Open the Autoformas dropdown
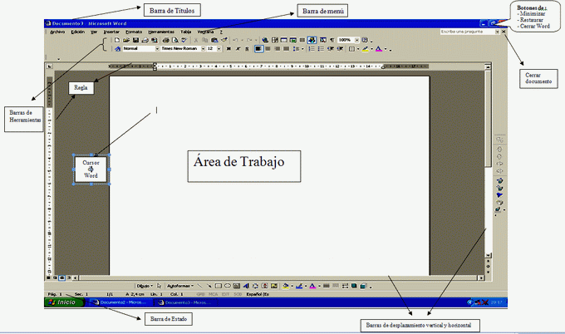The width and height of the screenshot is (565, 334). point(179,286)
